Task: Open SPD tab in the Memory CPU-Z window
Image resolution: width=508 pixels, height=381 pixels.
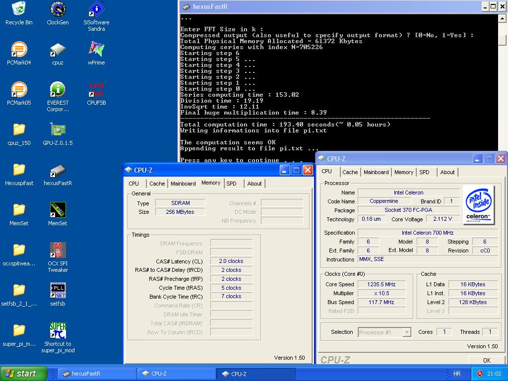Action: (x=231, y=184)
